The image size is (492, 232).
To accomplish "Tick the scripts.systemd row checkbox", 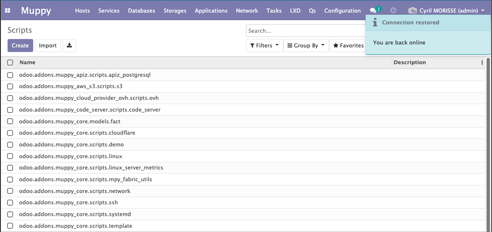I will click(x=10, y=214).
